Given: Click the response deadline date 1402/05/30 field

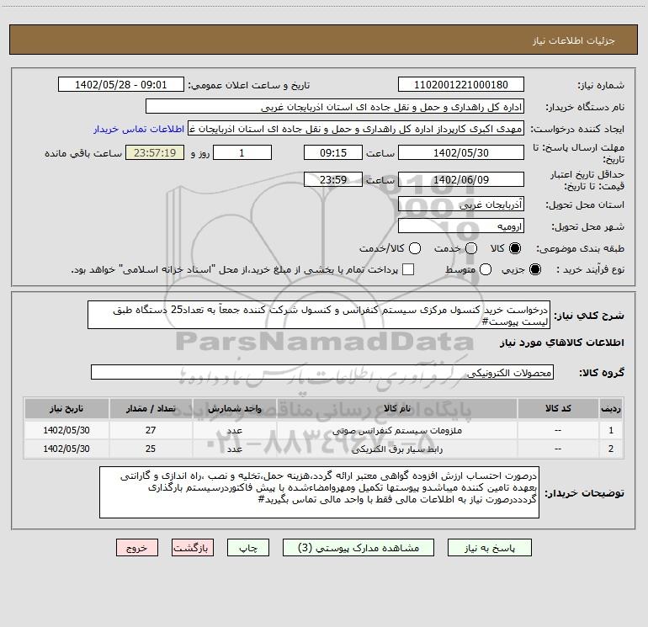Looking at the screenshot, I should pyautogui.click(x=461, y=152).
